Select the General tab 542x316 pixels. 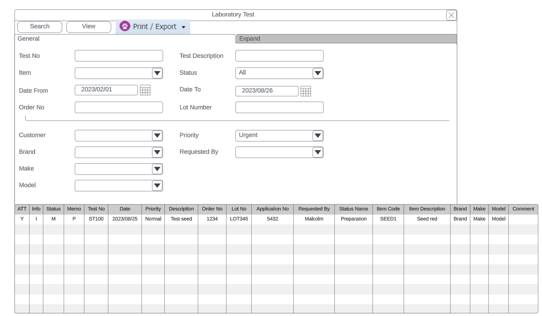(x=29, y=39)
